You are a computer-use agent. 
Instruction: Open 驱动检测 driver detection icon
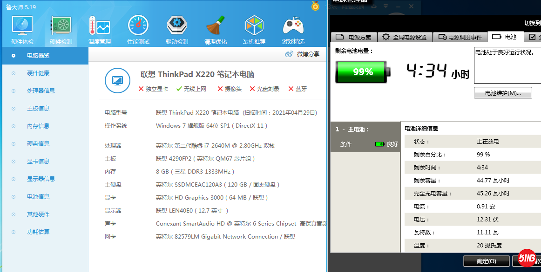pos(176,26)
